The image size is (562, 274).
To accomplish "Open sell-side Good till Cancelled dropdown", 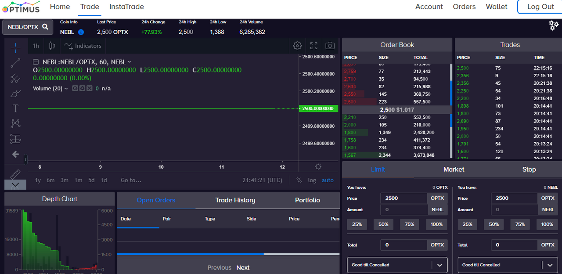I will point(508,265).
